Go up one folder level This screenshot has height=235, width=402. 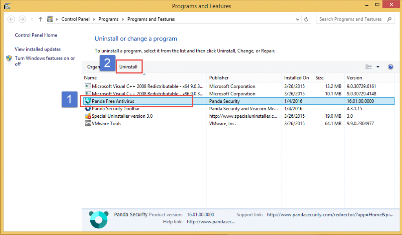tap(40, 19)
